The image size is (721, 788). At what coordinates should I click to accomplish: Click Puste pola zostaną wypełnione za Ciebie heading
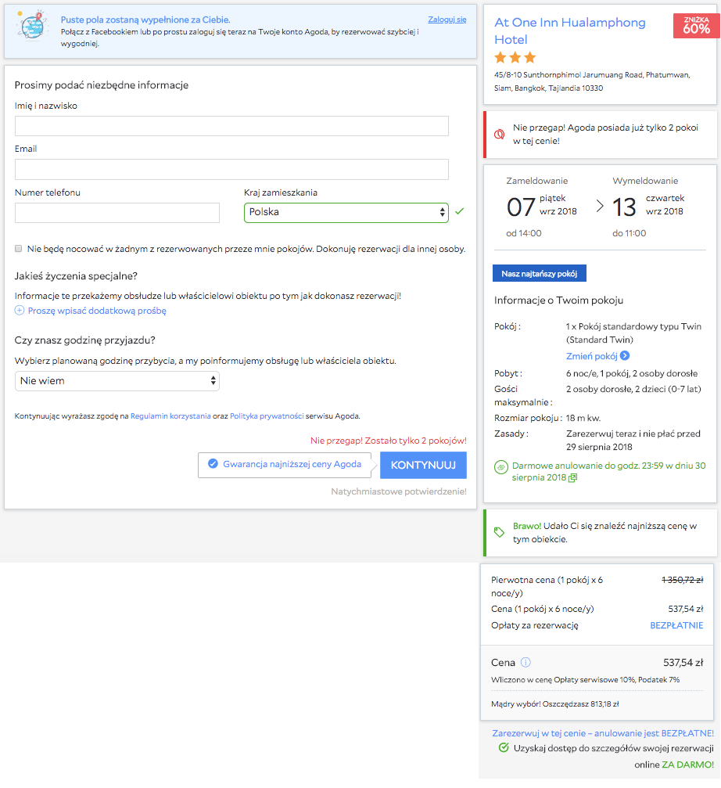coord(145,20)
